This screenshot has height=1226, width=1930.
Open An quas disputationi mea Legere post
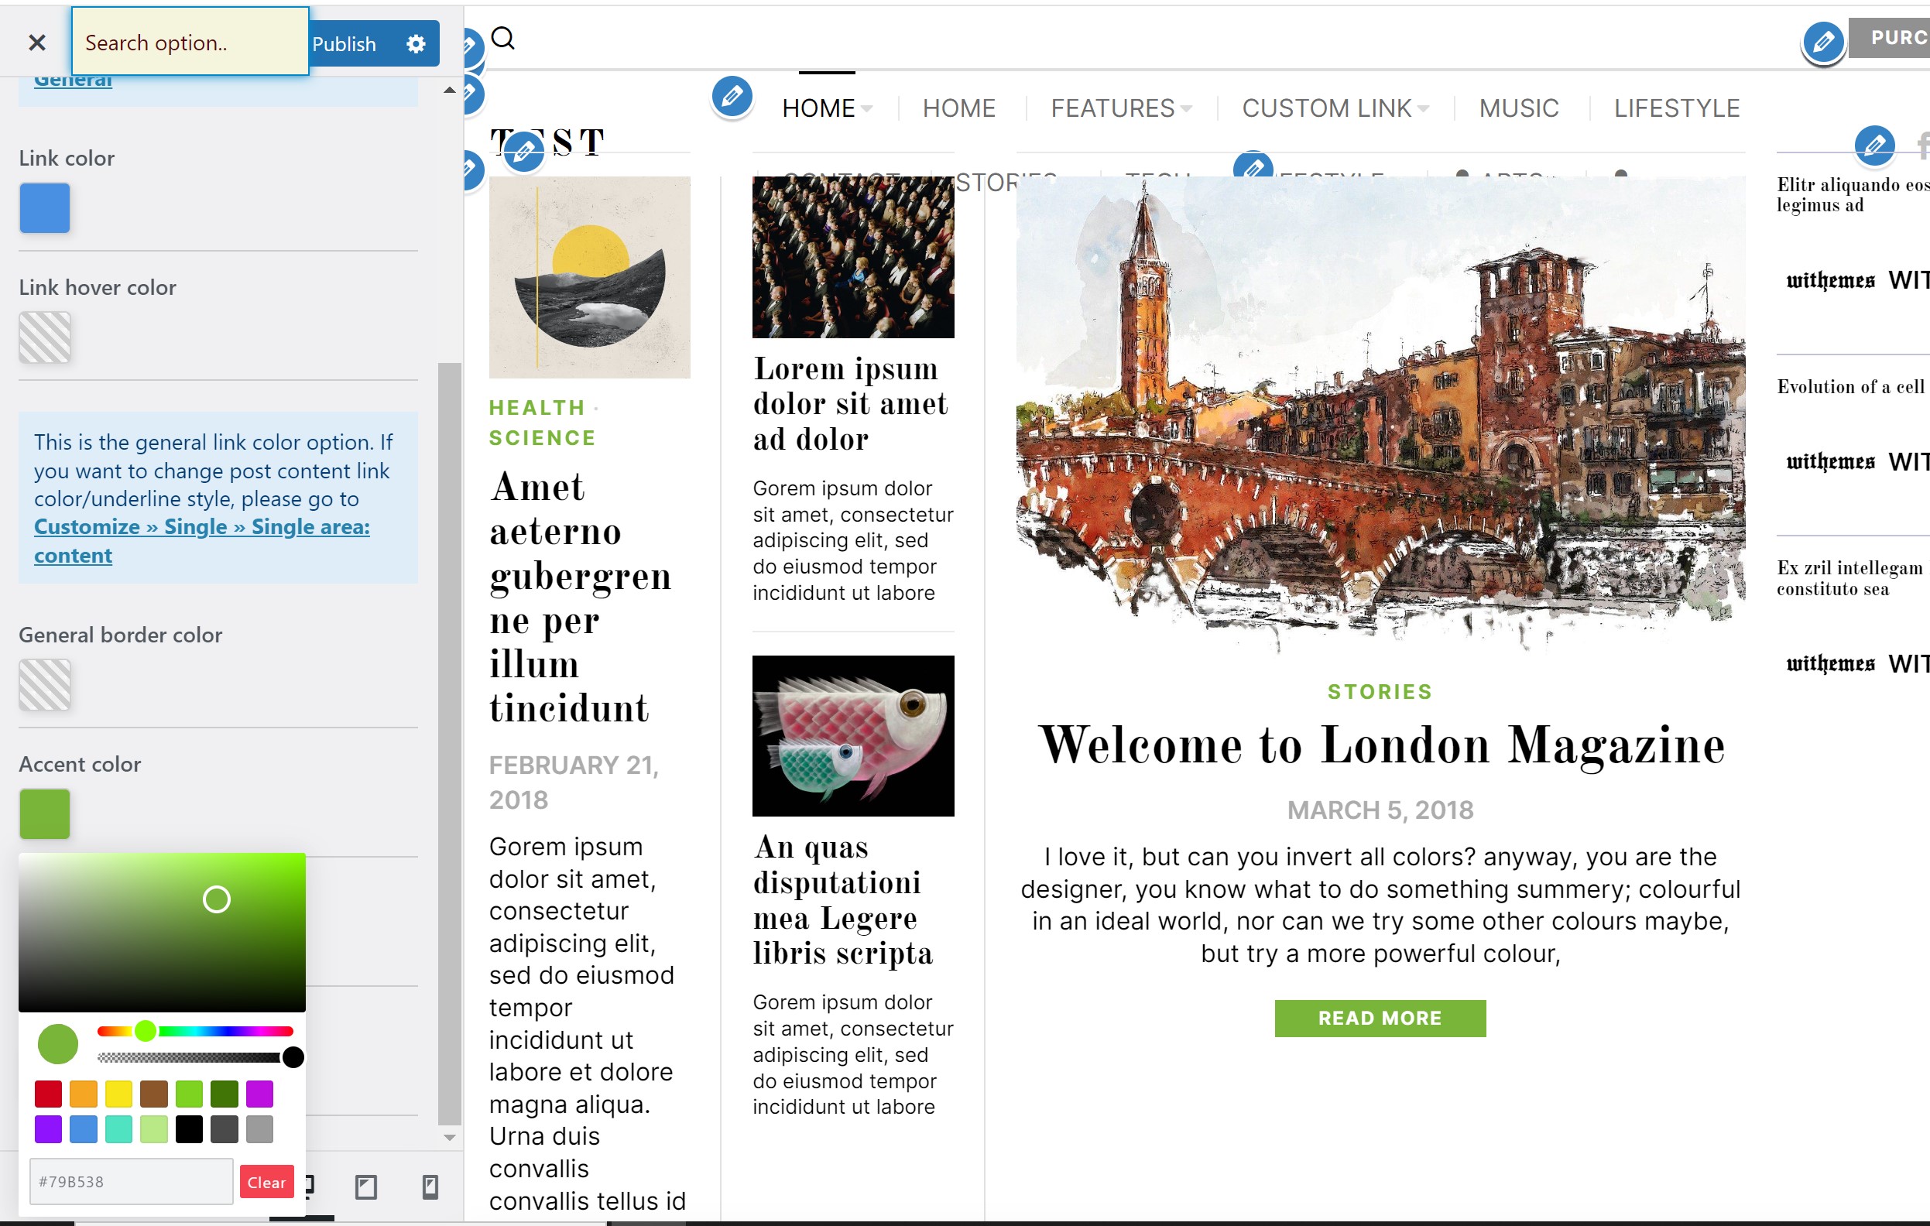[x=843, y=900]
